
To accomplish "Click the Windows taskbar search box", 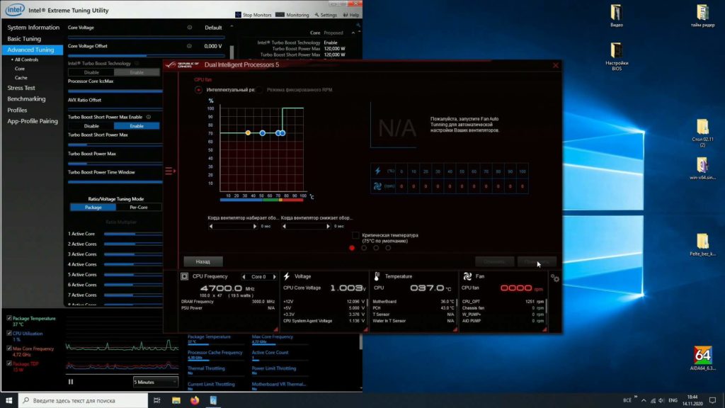I will 84,400.
